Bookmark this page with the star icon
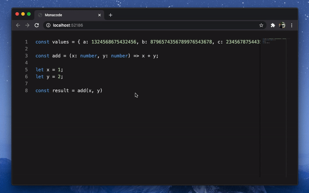This screenshot has height=193, width=309. point(261,25)
